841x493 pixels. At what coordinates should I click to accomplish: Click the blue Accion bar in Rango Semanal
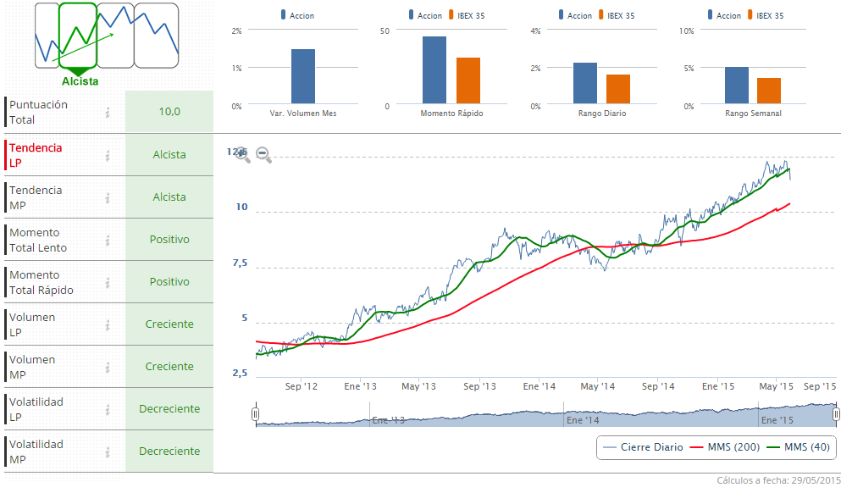(x=736, y=86)
